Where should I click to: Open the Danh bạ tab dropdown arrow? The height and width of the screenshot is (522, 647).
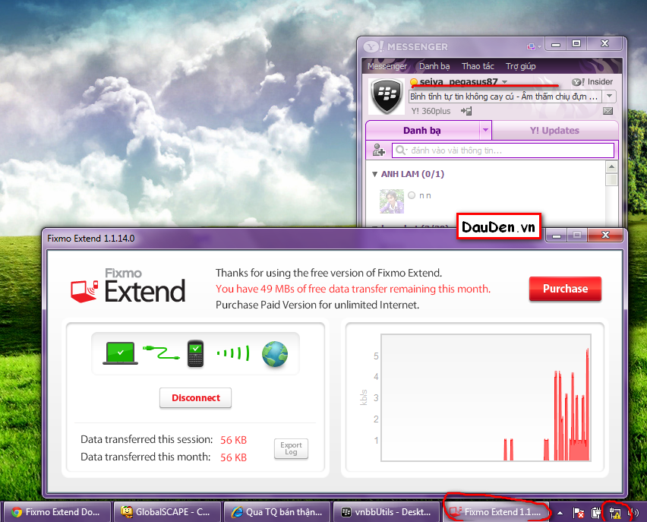[x=486, y=130]
